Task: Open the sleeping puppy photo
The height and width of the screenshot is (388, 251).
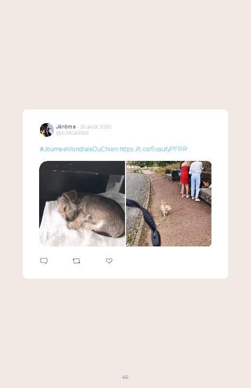Action: click(x=82, y=203)
